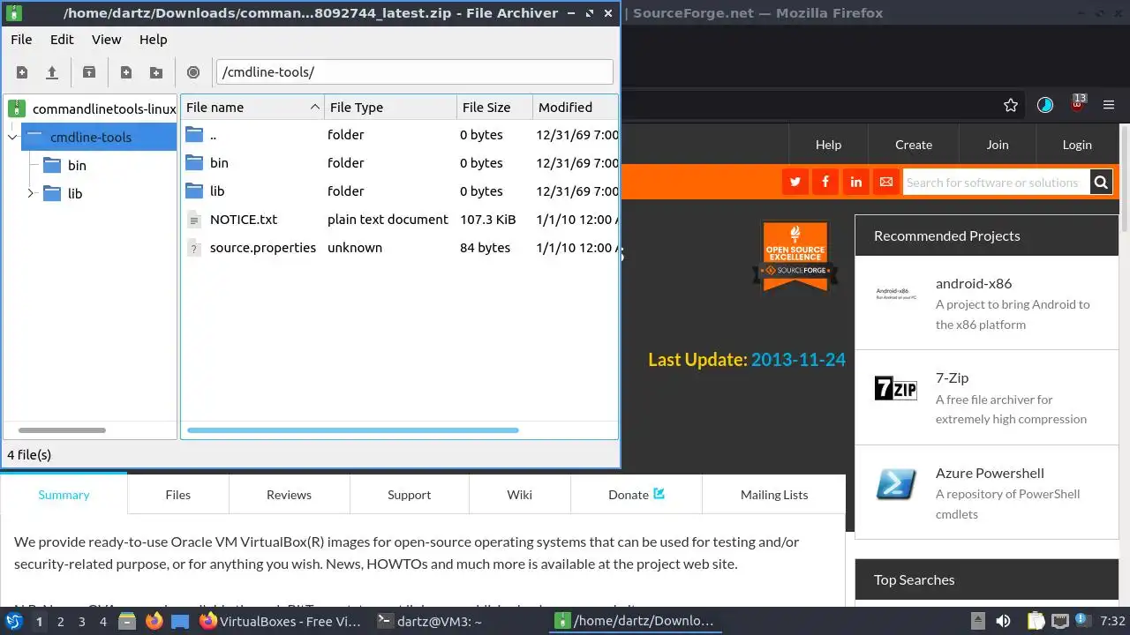Click File name column sort arrow

tap(314, 107)
